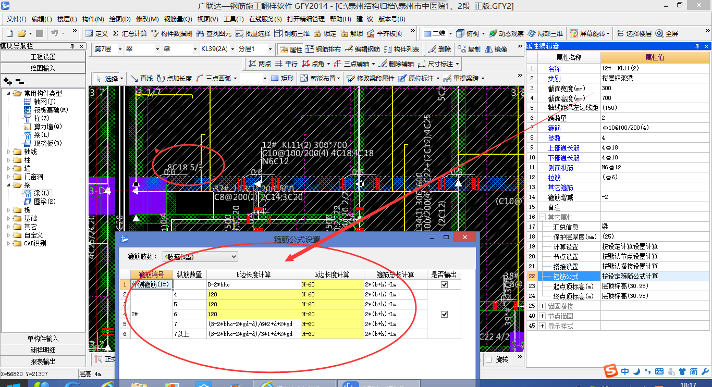The height and width of the screenshot is (387, 712).
Task: Click the 锁定 lock icon
Action: point(325,33)
